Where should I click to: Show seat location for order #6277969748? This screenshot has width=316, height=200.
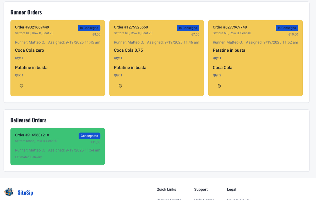219,86
